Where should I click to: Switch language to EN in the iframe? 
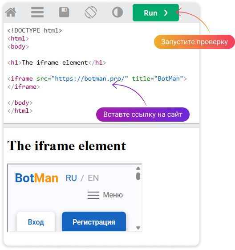[93, 178]
